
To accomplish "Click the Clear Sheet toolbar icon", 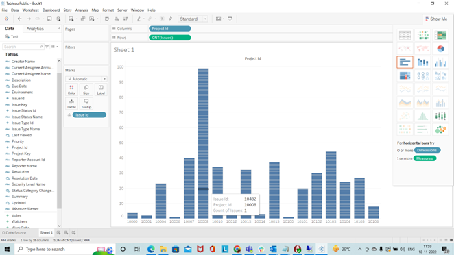I will tap(92, 19).
